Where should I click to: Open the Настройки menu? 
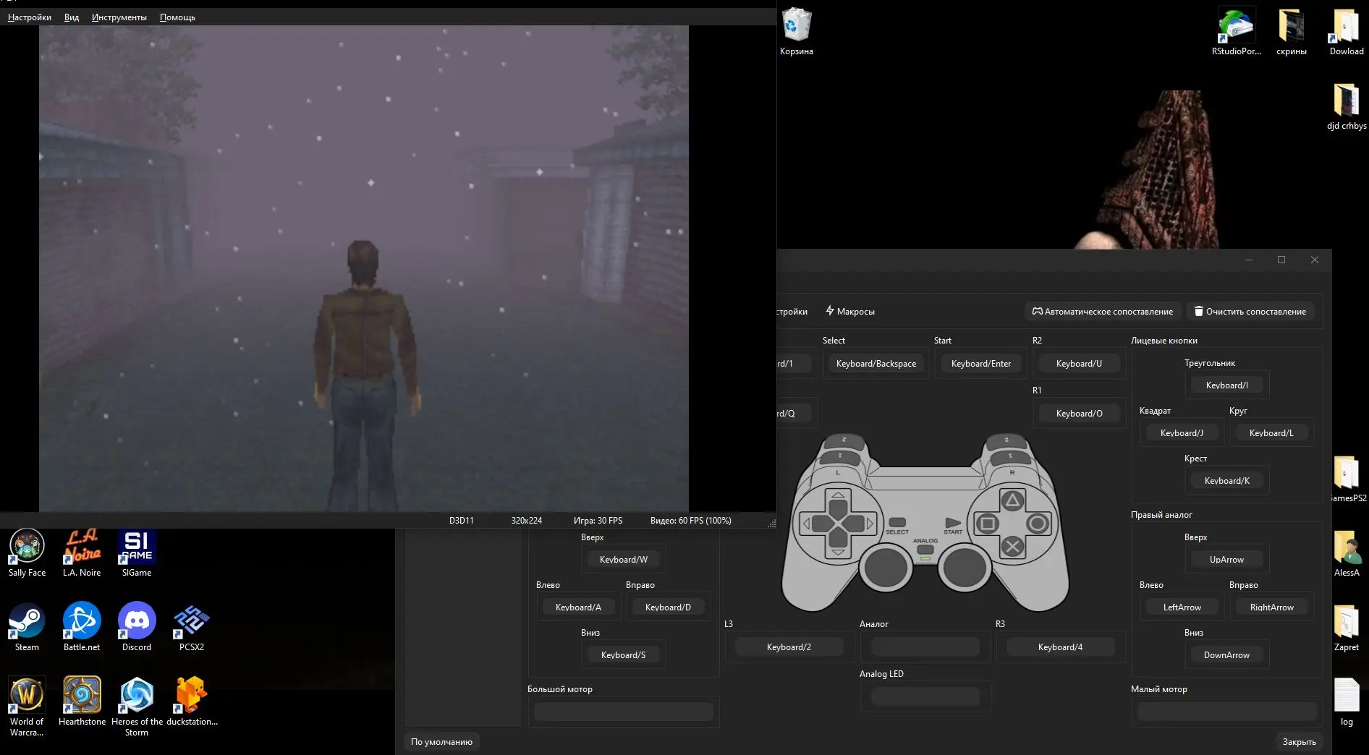(x=30, y=17)
